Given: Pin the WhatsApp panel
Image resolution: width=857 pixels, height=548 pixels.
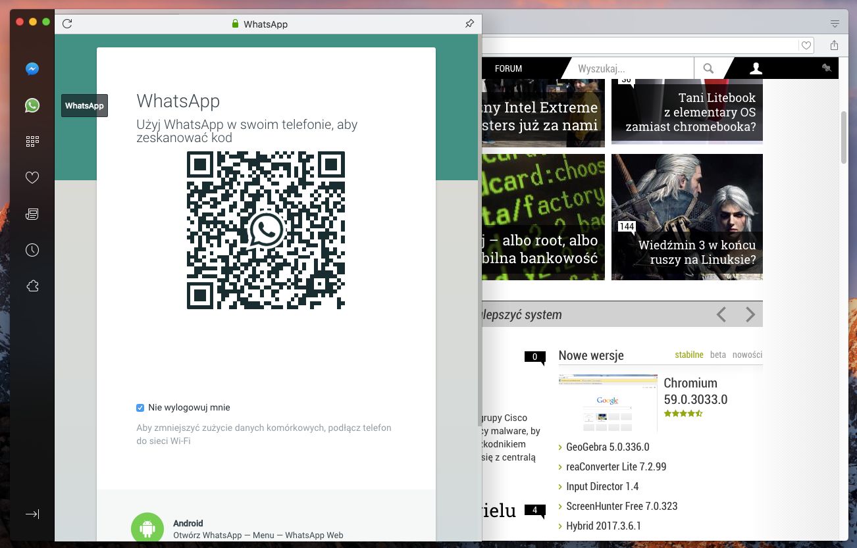Looking at the screenshot, I should pyautogui.click(x=469, y=24).
